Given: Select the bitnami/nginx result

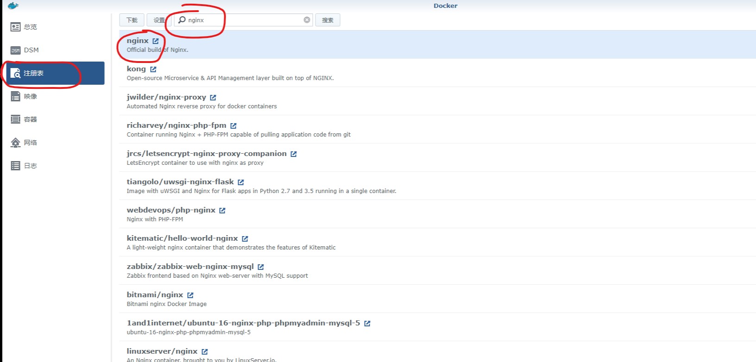Looking at the screenshot, I should 437,299.
